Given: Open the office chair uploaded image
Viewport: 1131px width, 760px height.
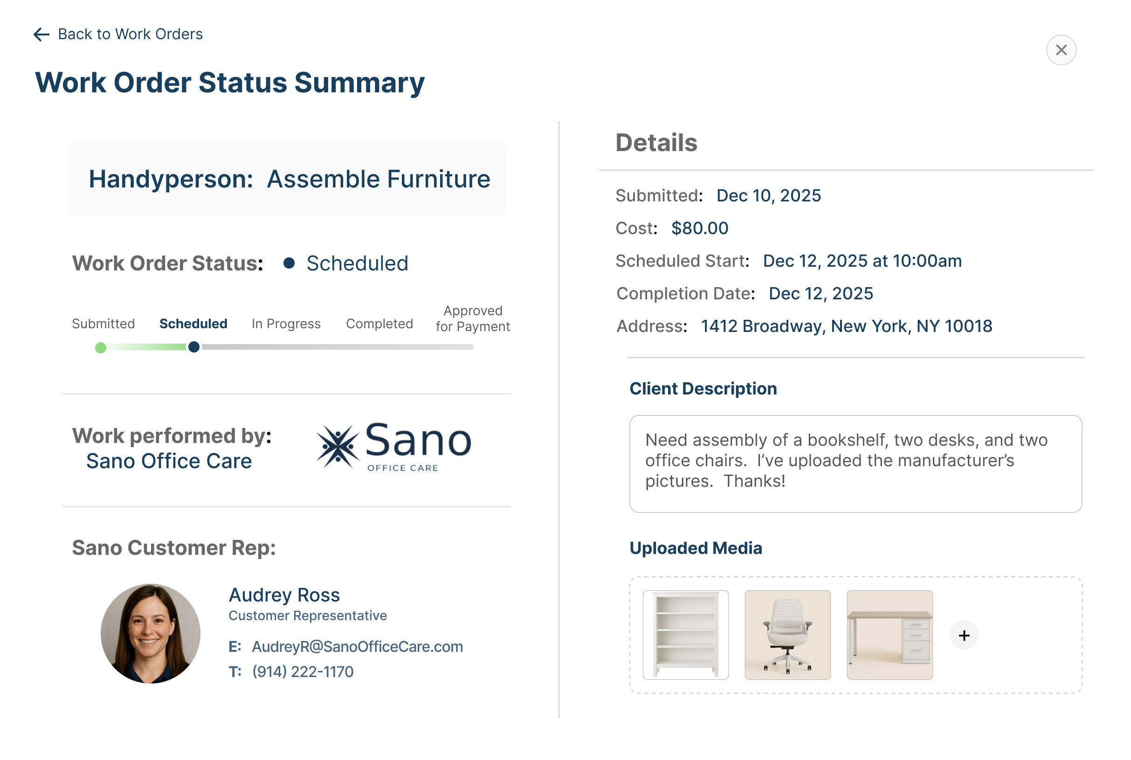Looking at the screenshot, I should click(x=787, y=635).
